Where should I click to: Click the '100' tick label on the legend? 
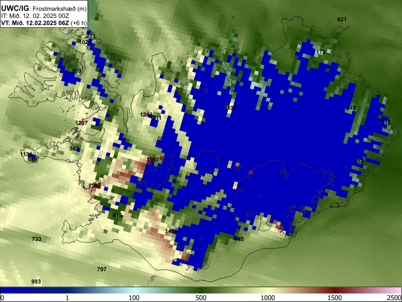[x=134, y=298]
